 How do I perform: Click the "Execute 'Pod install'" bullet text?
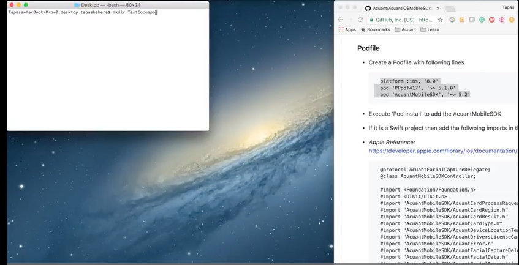(435, 114)
